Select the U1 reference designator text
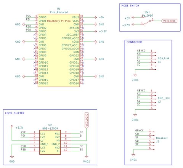Viewport: 183px width, 168px height. [x=59, y=9]
